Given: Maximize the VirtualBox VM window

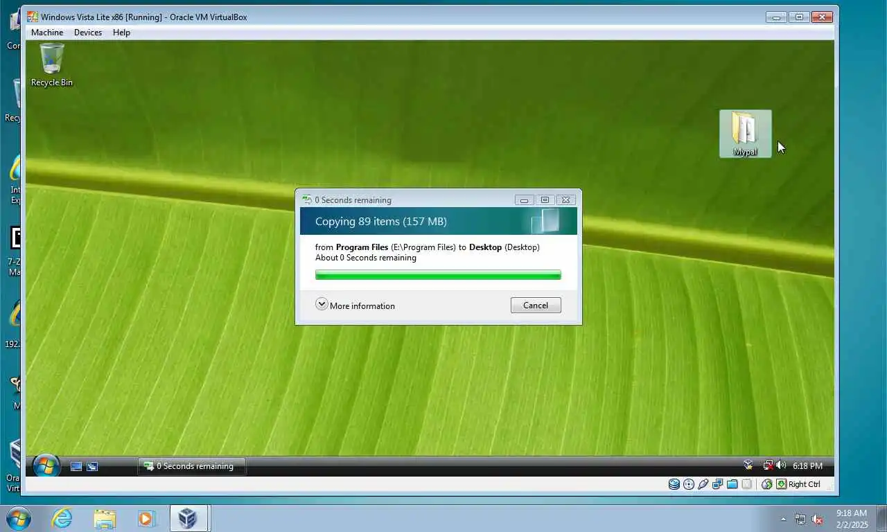Looking at the screenshot, I should click(799, 17).
